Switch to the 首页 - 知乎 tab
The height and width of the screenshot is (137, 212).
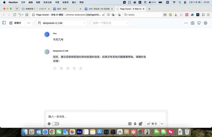pyautogui.click(x=67, y=9)
